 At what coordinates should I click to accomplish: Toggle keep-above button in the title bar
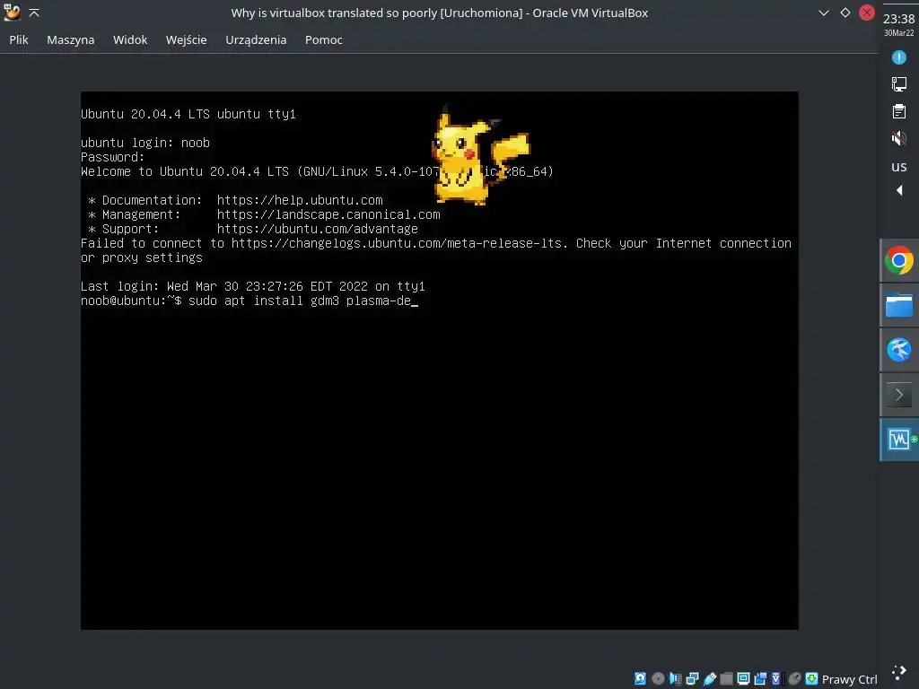34,13
